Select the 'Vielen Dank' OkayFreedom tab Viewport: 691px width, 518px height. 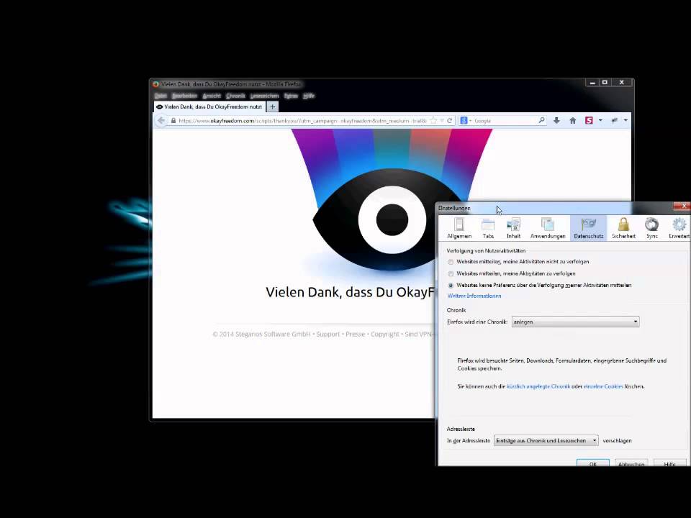[x=209, y=106]
